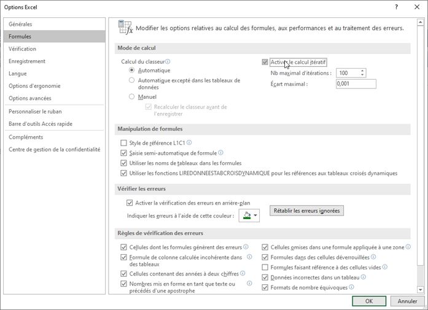Open Personnaliser le ruban
This screenshot has width=428, height=310.
point(54,111)
